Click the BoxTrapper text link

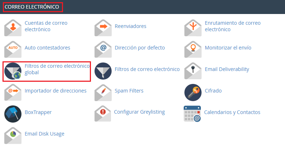pyautogui.click(x=38, y=112)
